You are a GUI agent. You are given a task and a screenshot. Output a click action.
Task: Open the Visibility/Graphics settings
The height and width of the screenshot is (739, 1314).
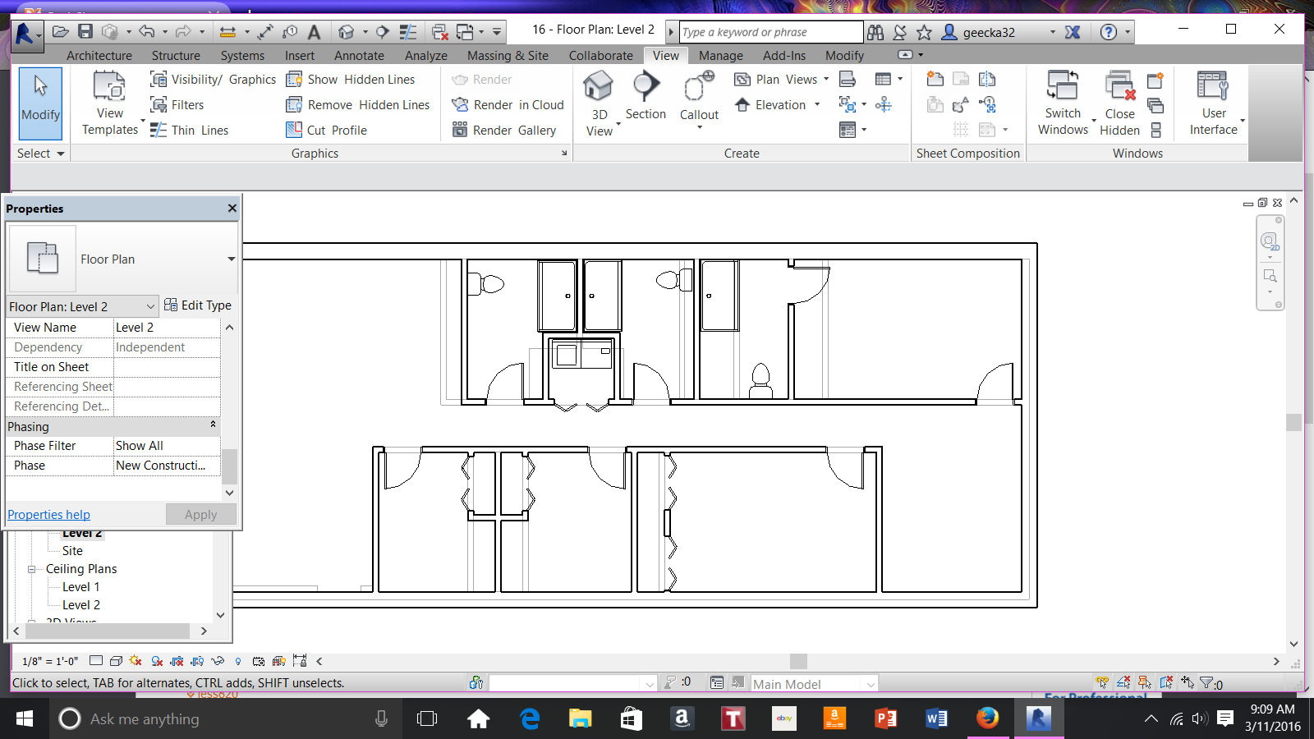[213, 80]
